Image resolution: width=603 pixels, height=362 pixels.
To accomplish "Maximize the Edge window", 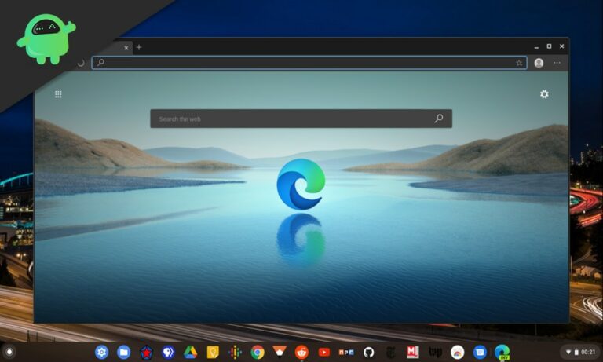I will (549, 46).
